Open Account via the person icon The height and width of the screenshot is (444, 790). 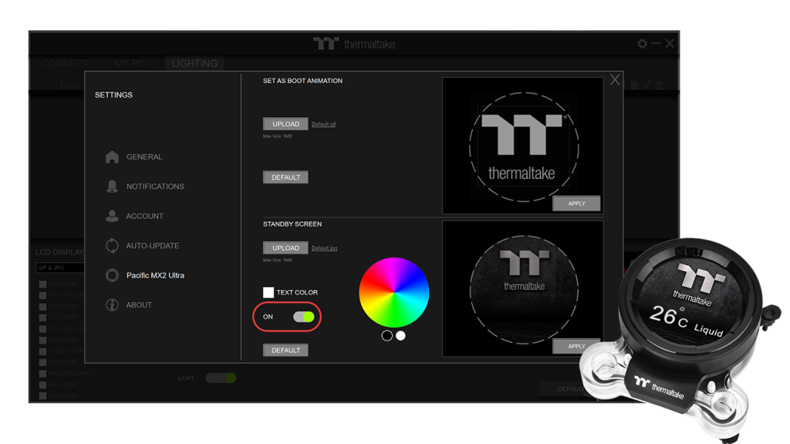pyautogui.click(x=112, y=216)
